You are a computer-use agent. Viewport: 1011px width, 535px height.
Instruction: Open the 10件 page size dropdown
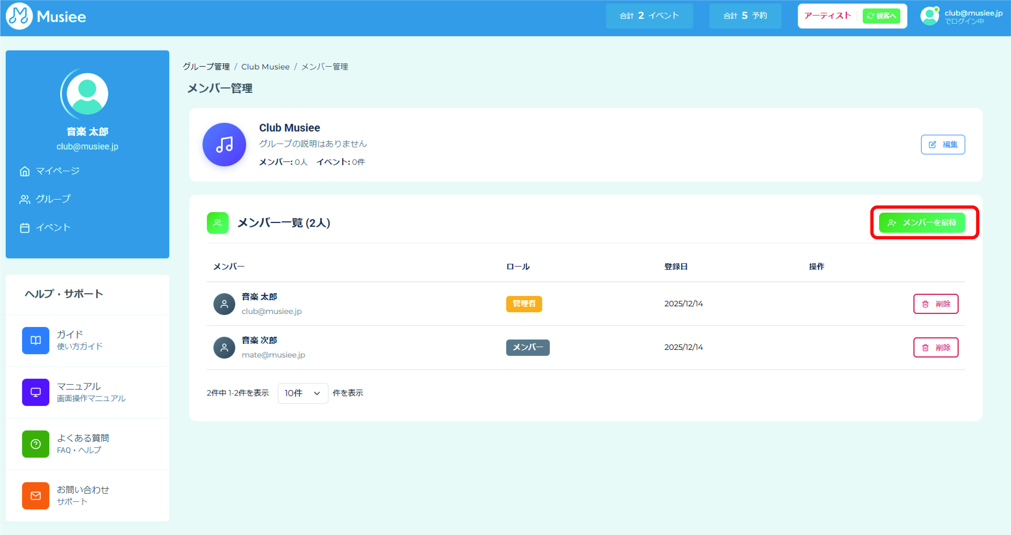click(303, 393)
